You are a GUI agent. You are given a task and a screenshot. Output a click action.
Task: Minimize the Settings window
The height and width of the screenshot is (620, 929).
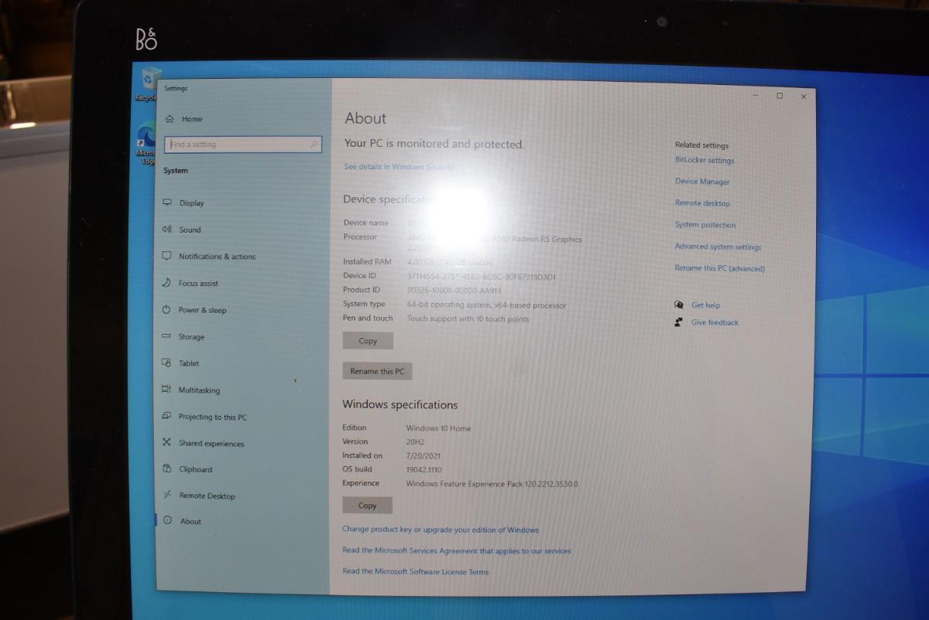pyautogui.click(x=756, y=95)
